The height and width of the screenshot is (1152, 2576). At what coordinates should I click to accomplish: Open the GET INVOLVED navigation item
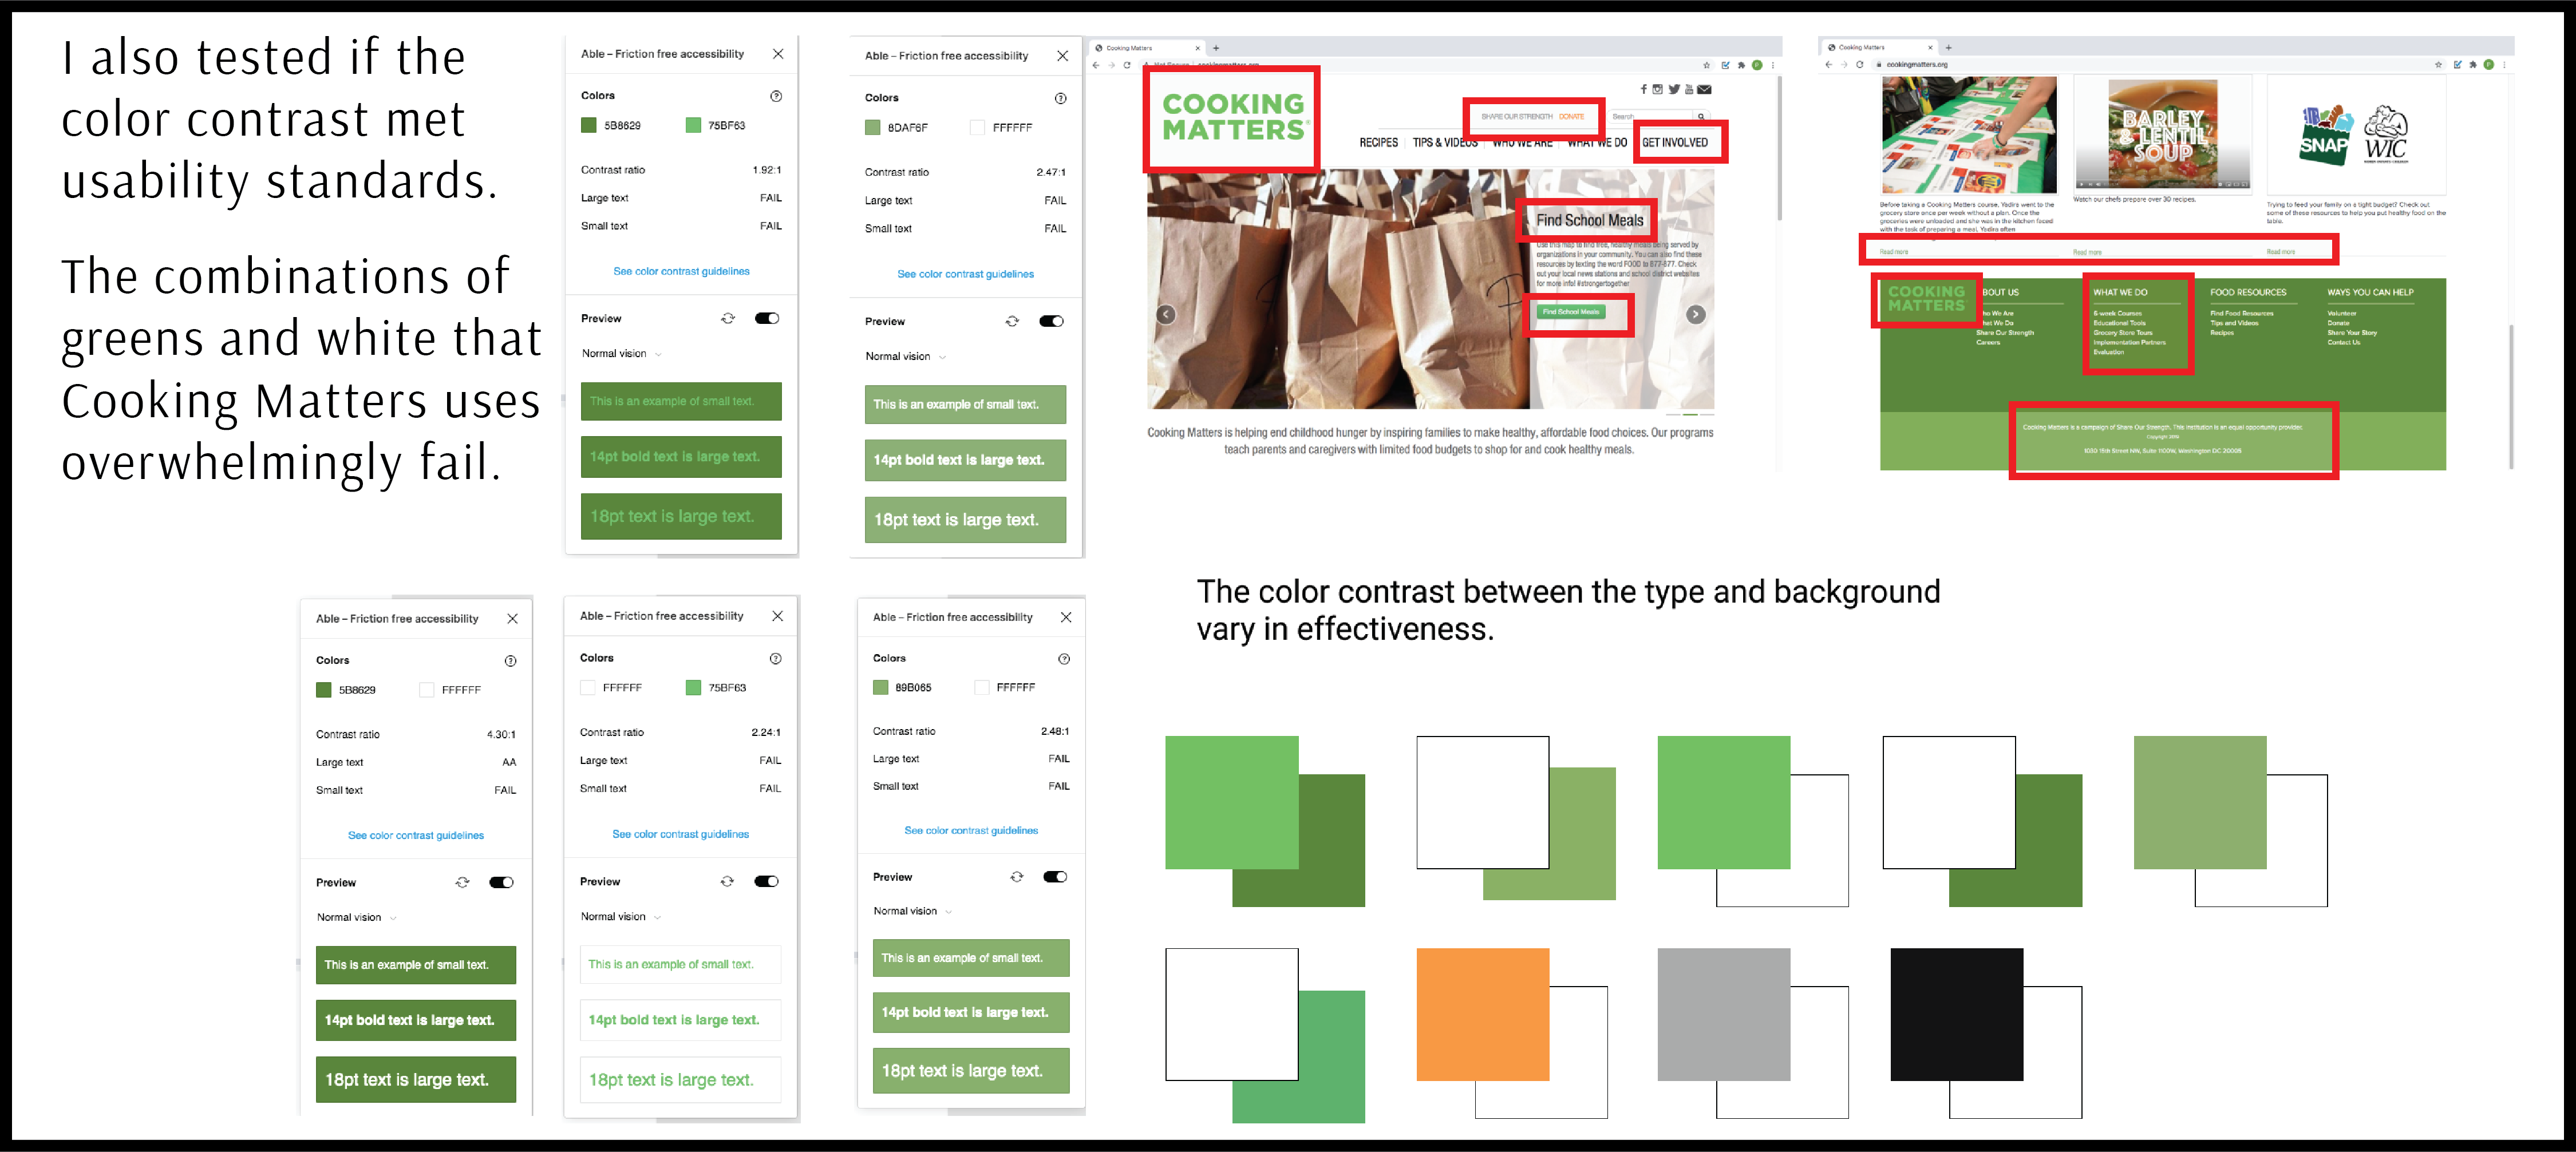coord(1675,143)
